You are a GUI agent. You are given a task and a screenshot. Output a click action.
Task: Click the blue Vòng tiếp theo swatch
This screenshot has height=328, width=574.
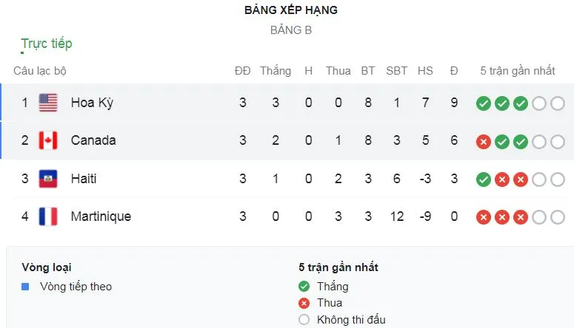click(25, 287)
